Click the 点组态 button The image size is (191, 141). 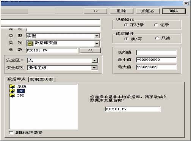click(147, 11)
